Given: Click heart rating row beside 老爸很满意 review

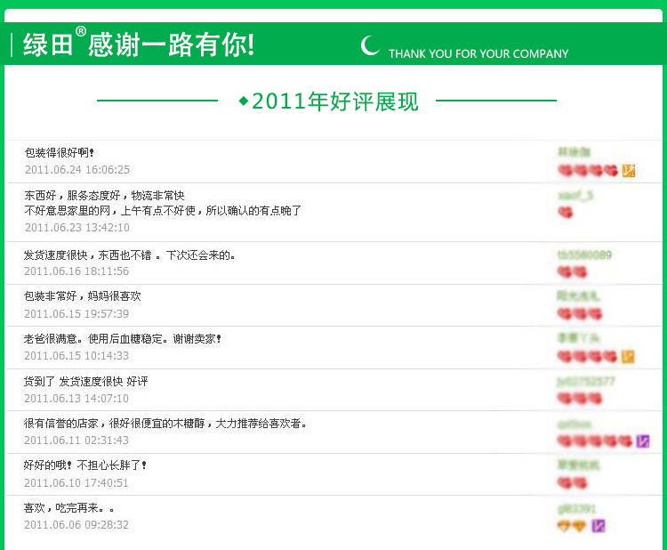Looking at the screenshot, I should (588, 356).
